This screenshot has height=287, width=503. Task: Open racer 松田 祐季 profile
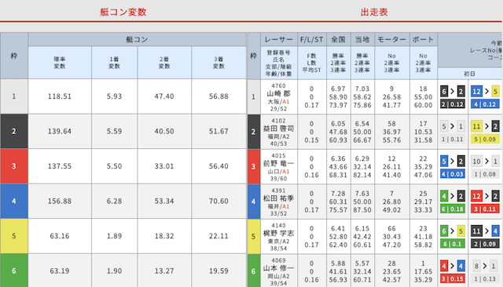(x=278, y=198)
